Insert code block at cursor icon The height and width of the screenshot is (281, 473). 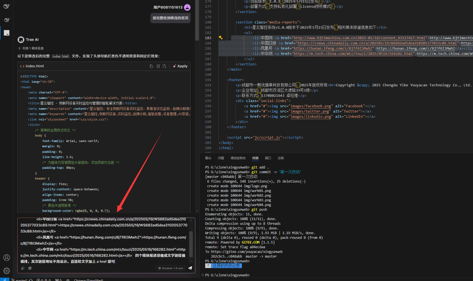click(158, 66)
